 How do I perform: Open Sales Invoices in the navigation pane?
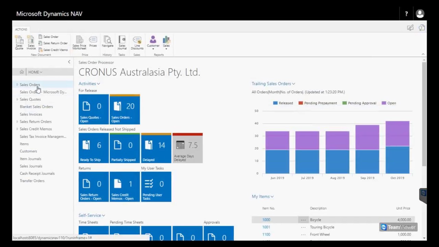click(x=31, y=114)
